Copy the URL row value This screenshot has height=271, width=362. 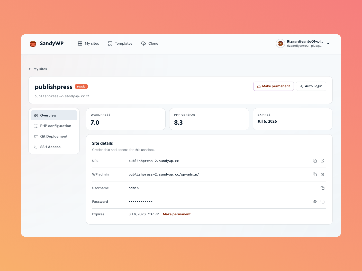[315, 161]
